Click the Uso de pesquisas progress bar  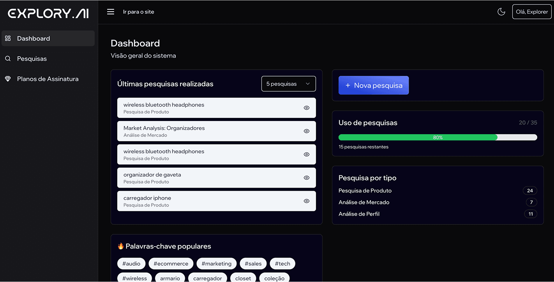[438, 137]
